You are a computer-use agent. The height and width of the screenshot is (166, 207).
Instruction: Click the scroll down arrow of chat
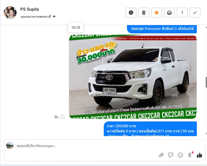point(206,134)
